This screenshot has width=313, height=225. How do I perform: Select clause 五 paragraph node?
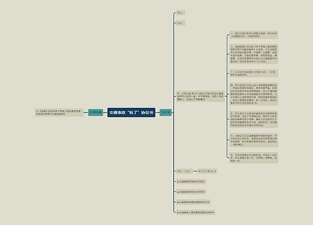point(254,119)
